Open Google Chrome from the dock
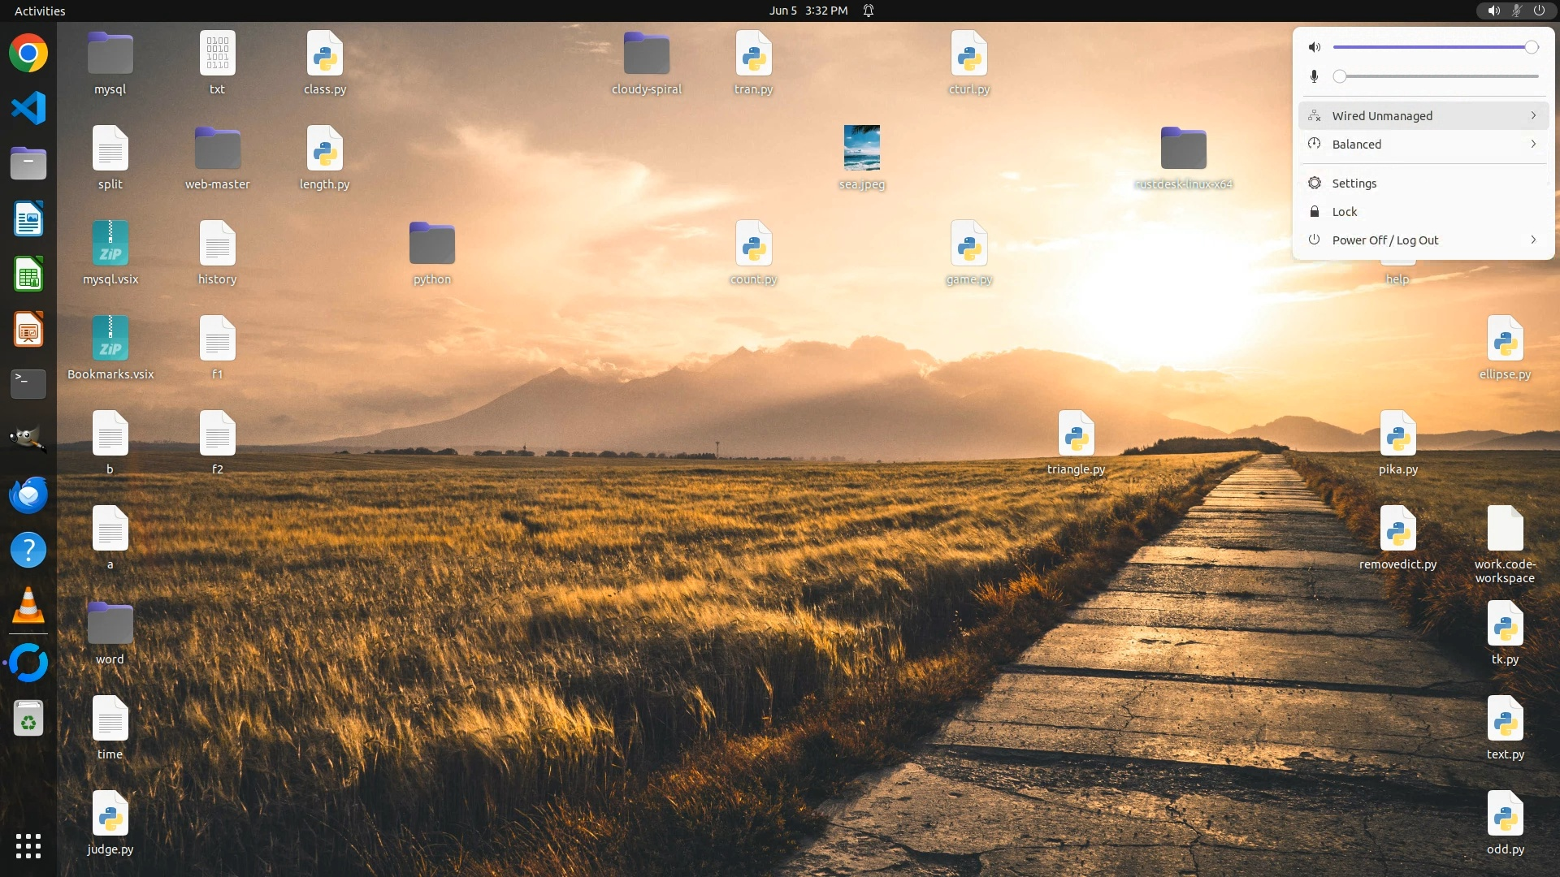 pos(28,54)
